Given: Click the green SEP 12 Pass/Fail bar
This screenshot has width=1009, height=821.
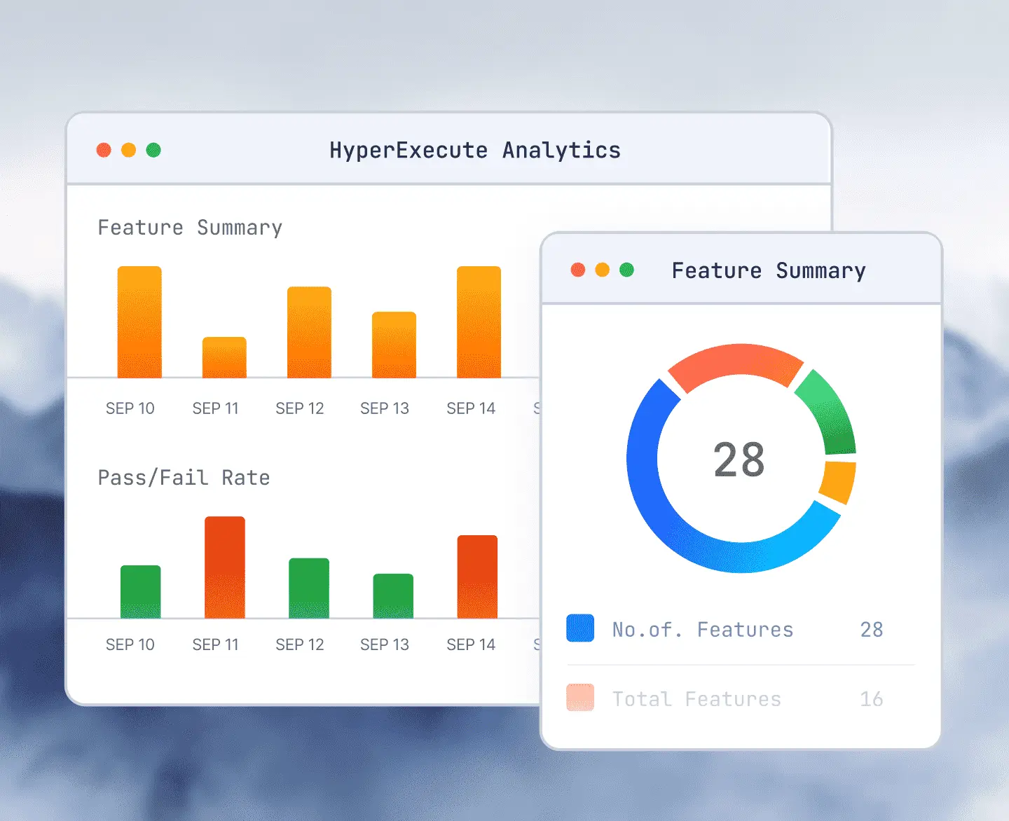Looking at the screenshot, I should tap(309, 588).
